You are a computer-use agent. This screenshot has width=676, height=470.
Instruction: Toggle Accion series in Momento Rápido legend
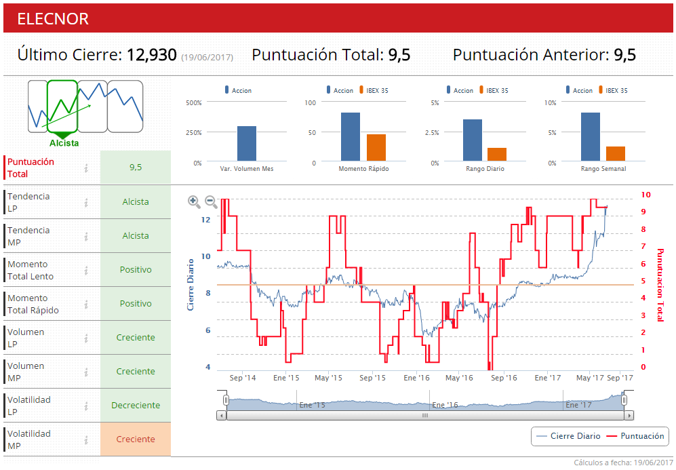[x=340, y=90]
